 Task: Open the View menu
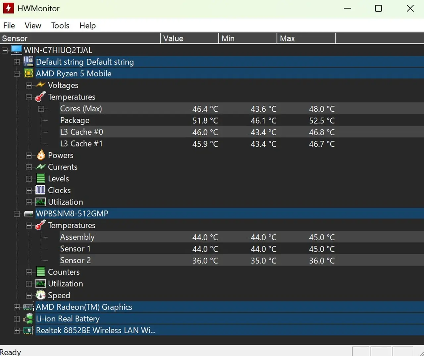[x=33, y=26]
